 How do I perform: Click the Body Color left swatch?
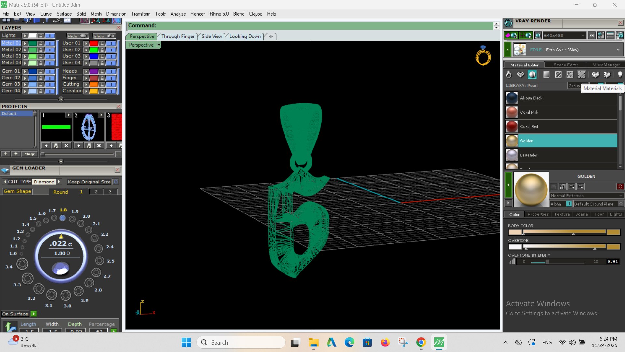coord(515,232)
